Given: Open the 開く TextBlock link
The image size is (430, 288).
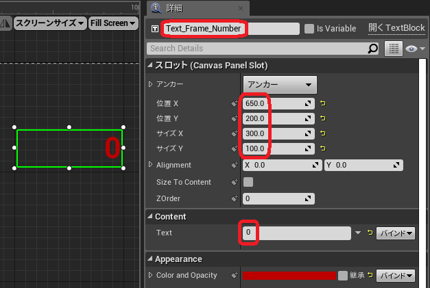Looking at the screenshot, I should (x=396, y=28).
